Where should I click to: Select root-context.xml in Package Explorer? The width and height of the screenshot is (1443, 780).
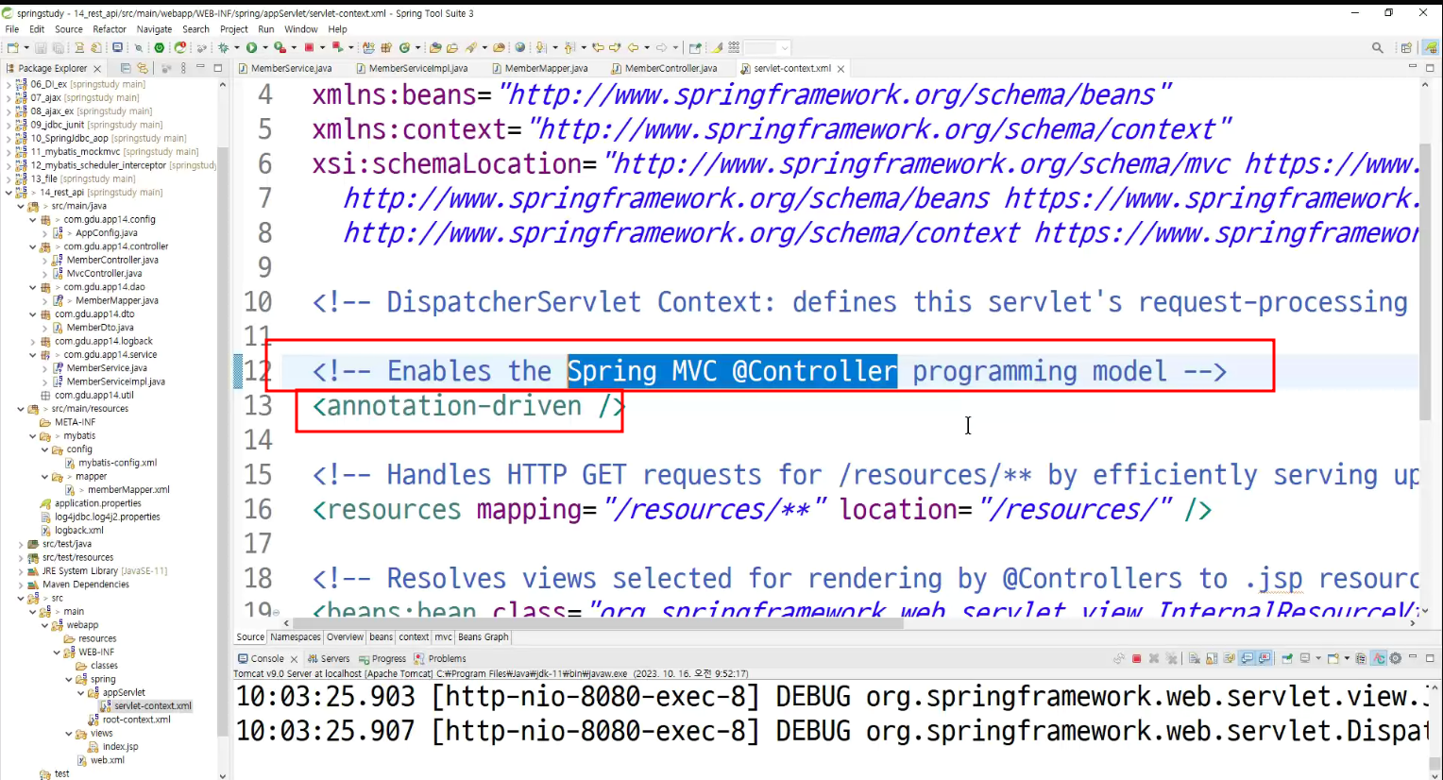(129, 720)
